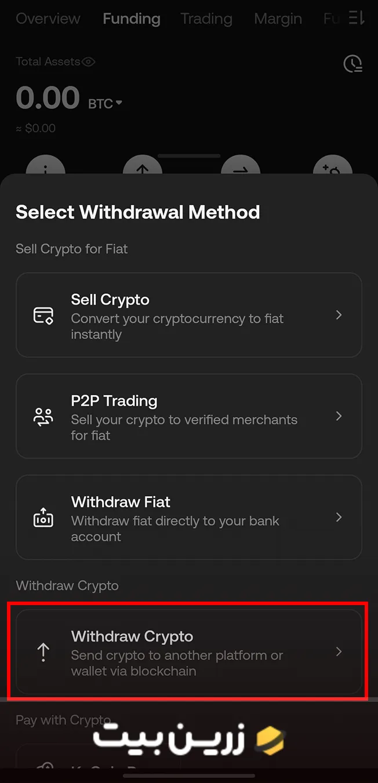
Task: Switch to the Trading tab
Action: (206, 18)
